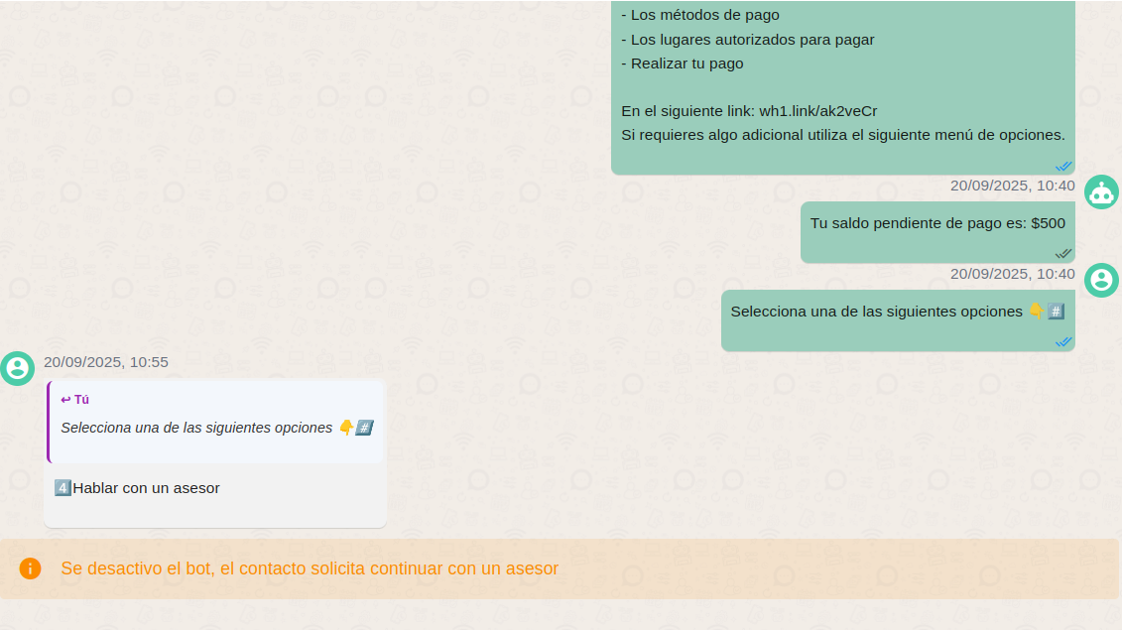Click the 20/09/2025, 10:55 timestamp
This screenshot has width=1122, height=630.
click(106, 362)
